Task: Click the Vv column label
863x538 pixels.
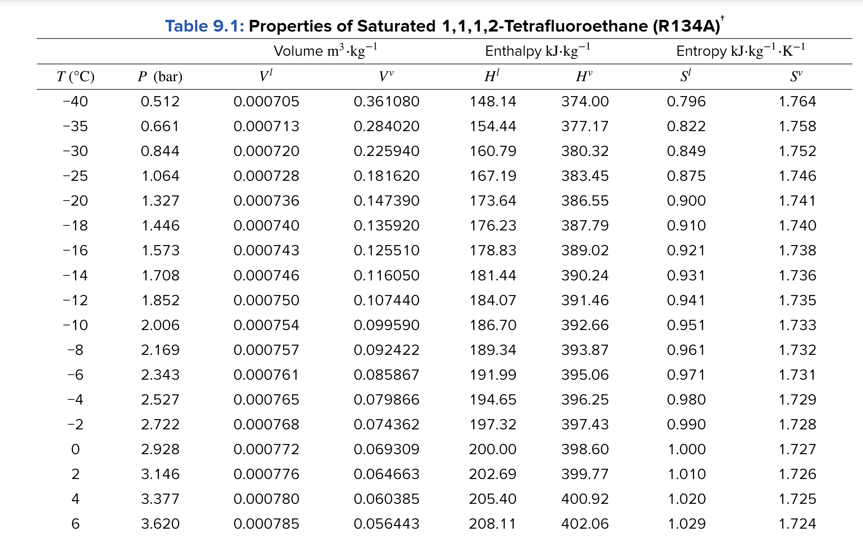Action: click(x=386, y=75)
